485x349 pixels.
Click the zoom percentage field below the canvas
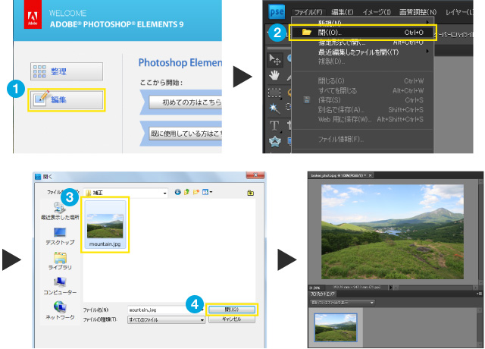pyautogui.click(x=315, y=288)
